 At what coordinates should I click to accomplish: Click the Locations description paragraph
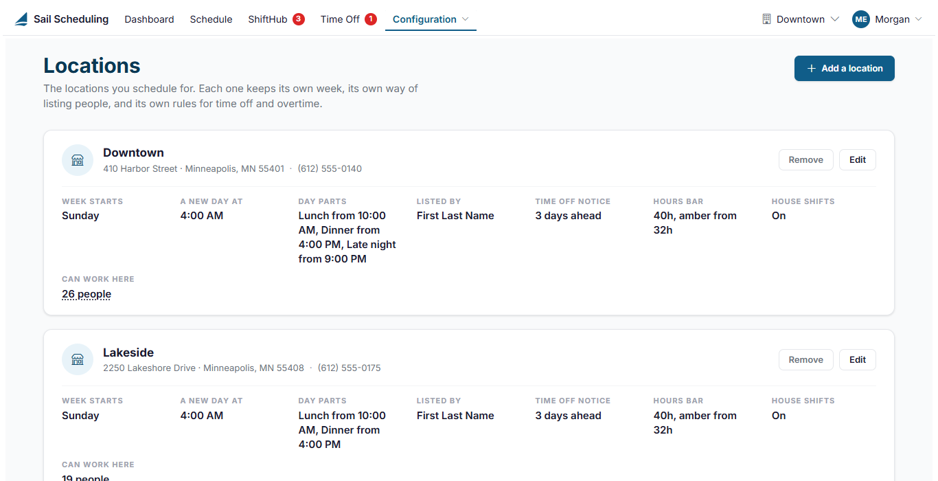[231, 96]
